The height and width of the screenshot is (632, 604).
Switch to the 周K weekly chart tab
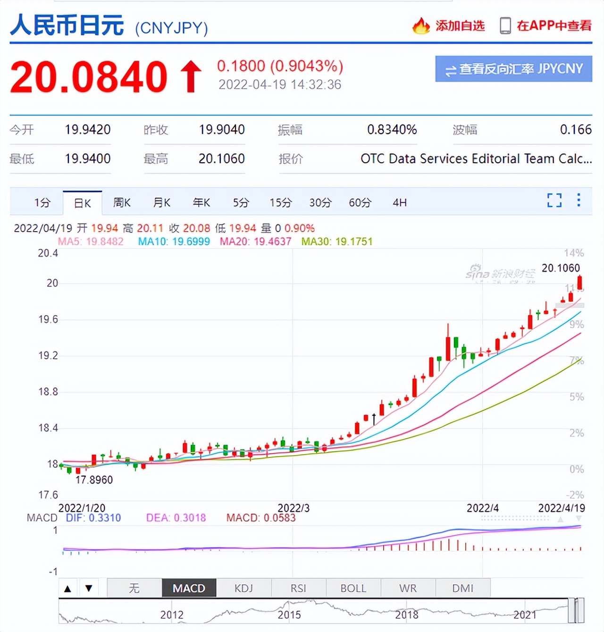pos(122,202)
